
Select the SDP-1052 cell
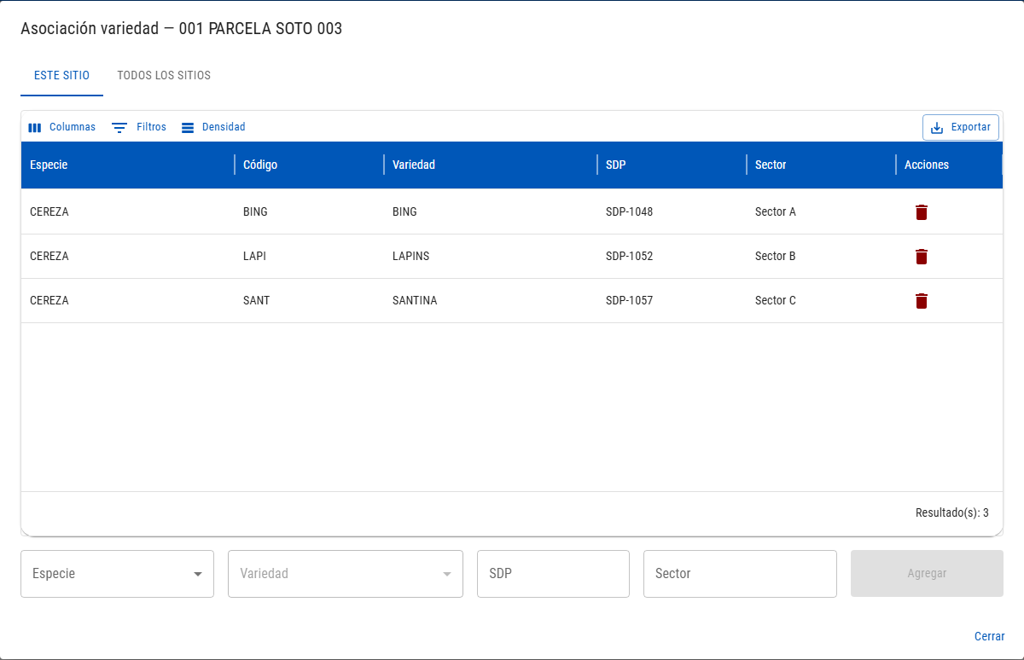672,256
